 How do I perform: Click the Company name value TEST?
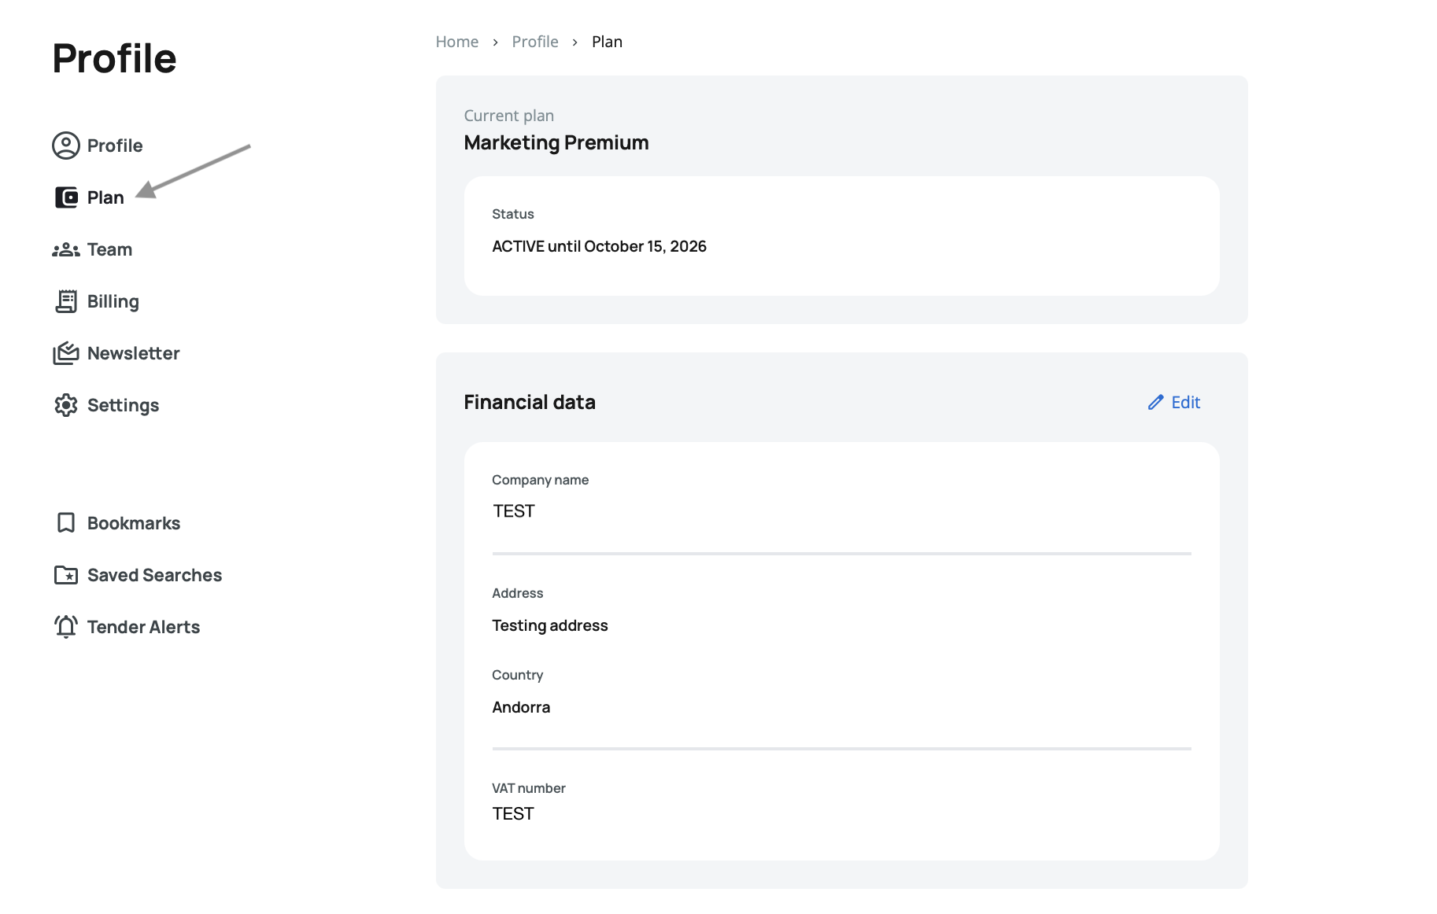pos(514,511)
